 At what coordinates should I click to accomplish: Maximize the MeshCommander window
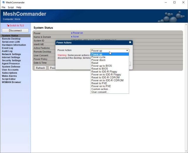pos(174,2)
